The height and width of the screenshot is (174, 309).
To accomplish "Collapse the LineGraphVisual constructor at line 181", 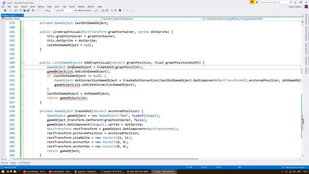I will pos(23,32).
